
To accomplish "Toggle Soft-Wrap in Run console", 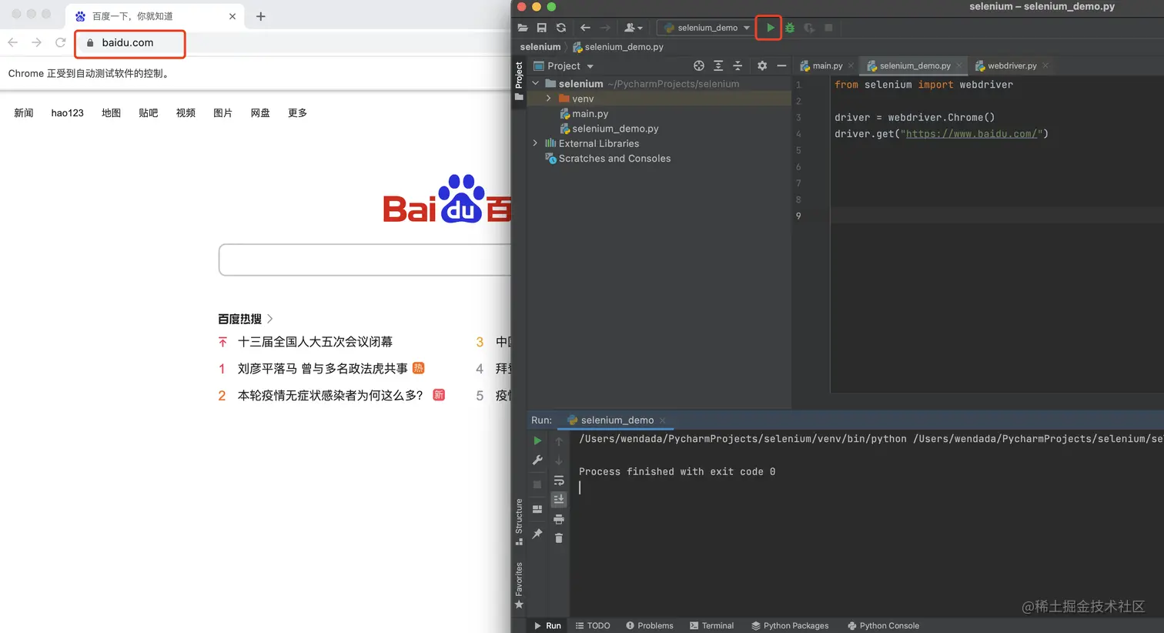I will coord(559,481).
